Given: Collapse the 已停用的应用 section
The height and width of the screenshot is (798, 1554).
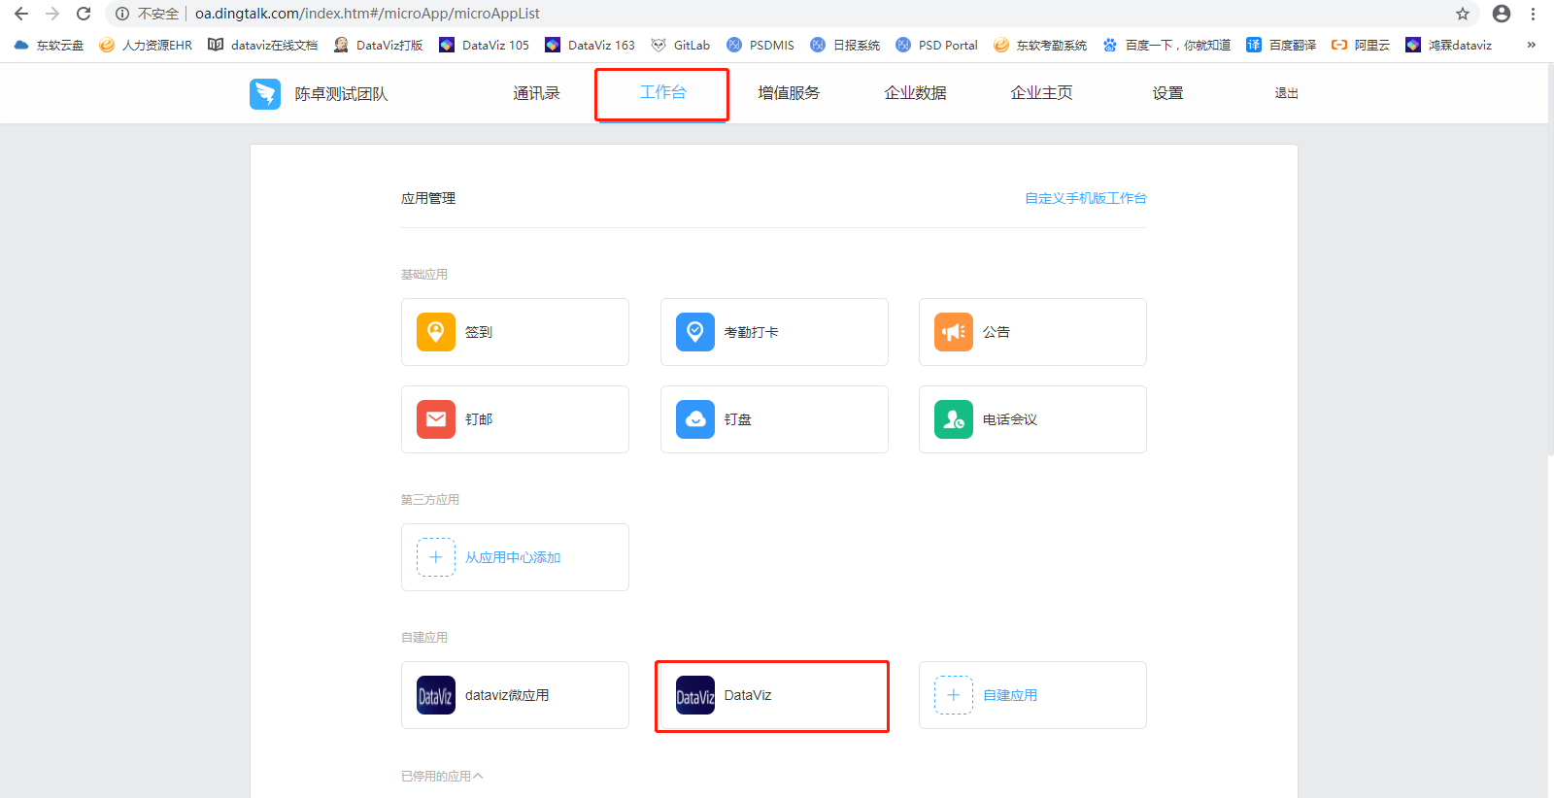Looking at the screenshot, I should (442, 777).
